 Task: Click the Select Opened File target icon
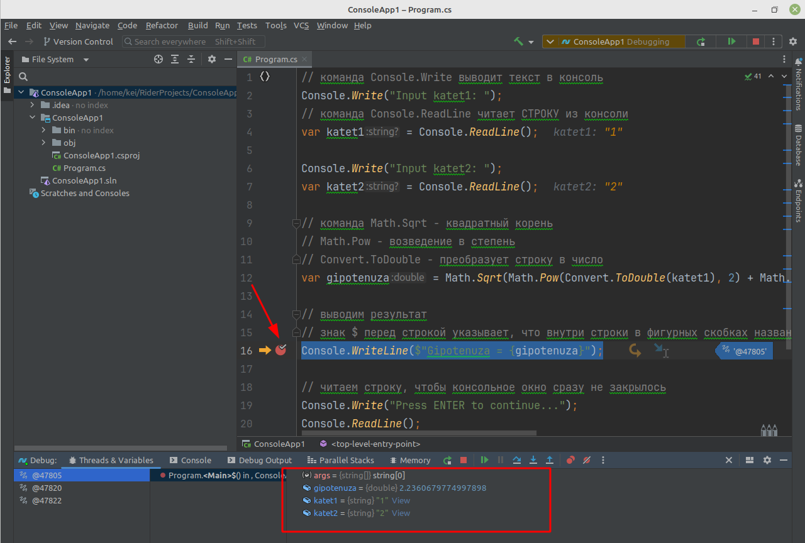pyautogui.click(x=158, y=59)
